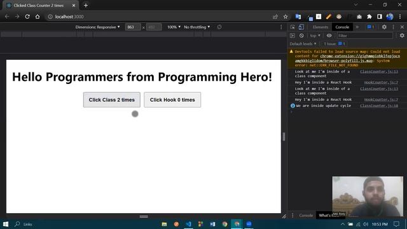Toggle the browser side panel icon

[x=380, y=17]
